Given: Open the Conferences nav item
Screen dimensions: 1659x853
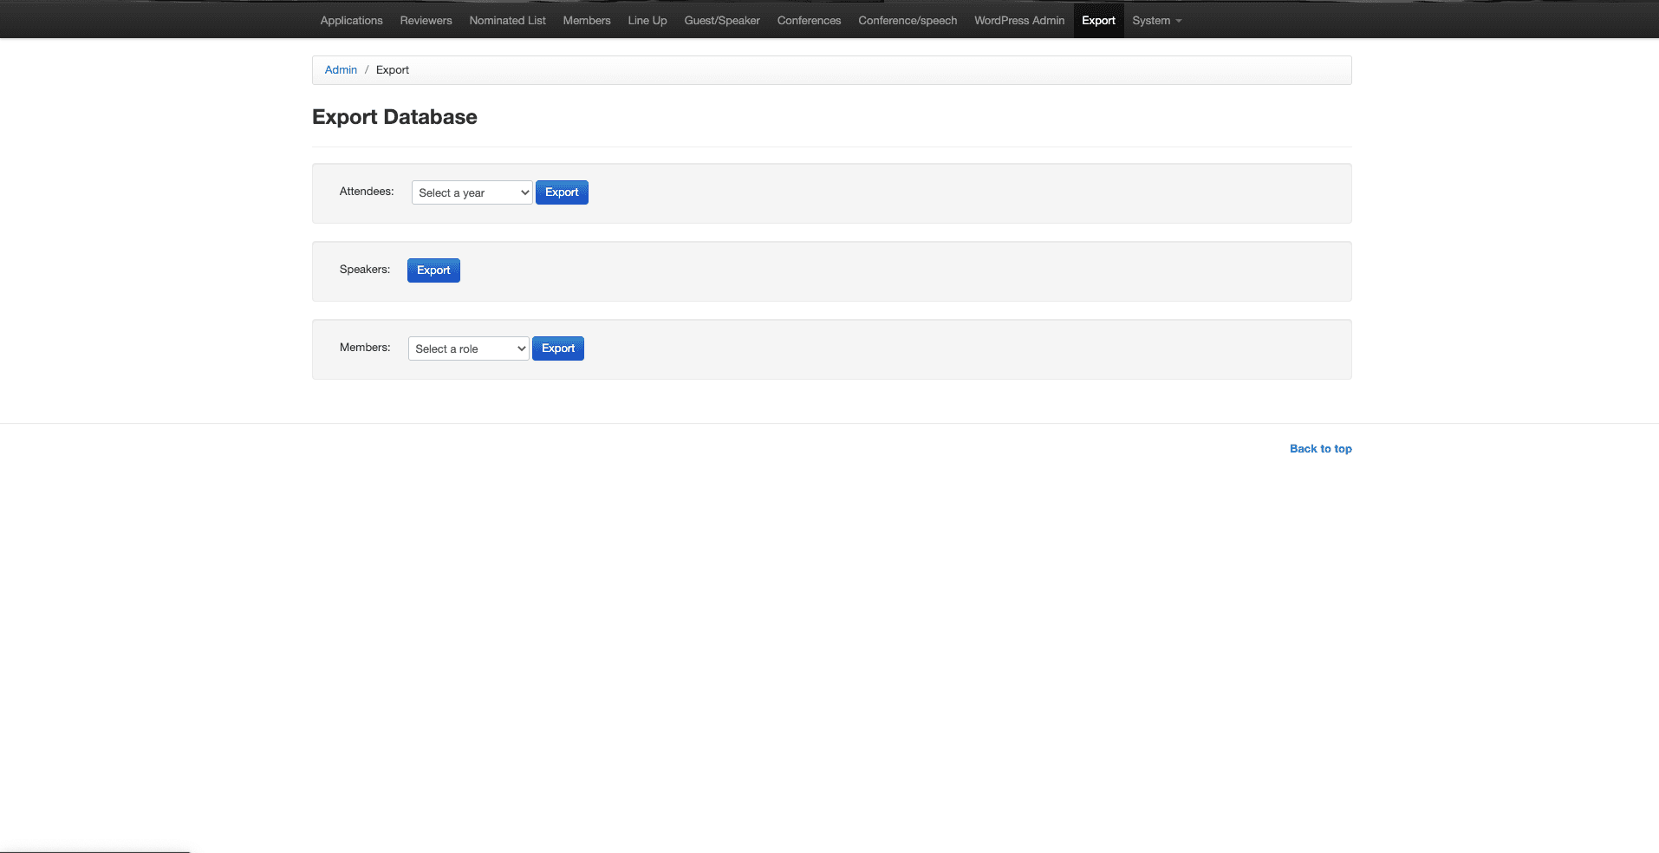Looking at the screenshot, I should (x=809, y=21).
